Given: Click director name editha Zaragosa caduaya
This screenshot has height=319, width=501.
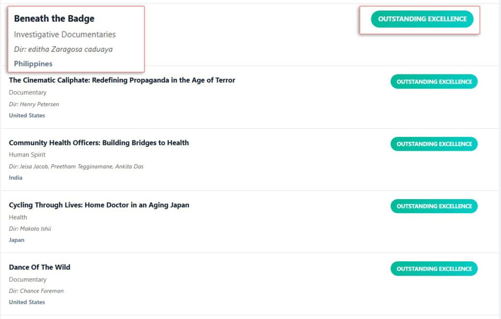Looking at the screenshot, I should pyautogui.click(x=63, y=49).
